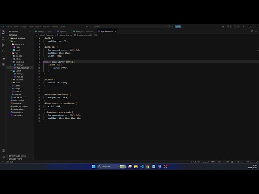Expand the LINHA DO TEMPO section
The width and height of the screenshot is (259, 194).
point(20,159)
